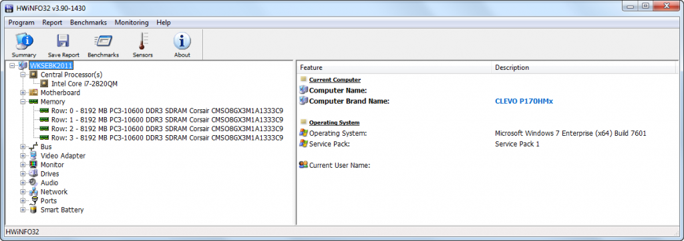The image size is (684, 241).
Task: Click the Computer Name feature row
Action: point(337,91)
